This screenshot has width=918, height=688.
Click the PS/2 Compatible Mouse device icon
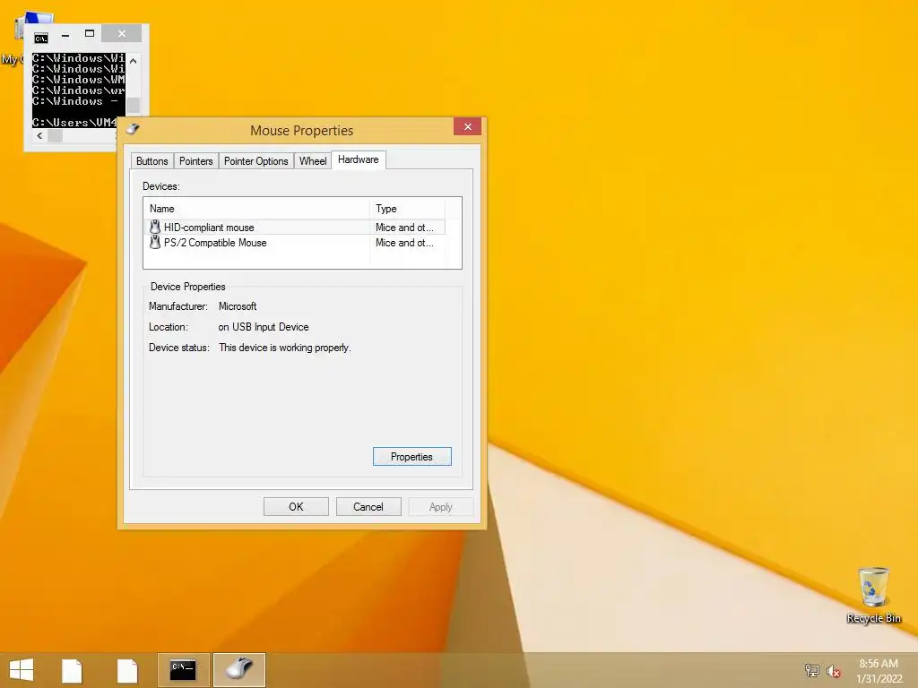[x=154, y=242]
